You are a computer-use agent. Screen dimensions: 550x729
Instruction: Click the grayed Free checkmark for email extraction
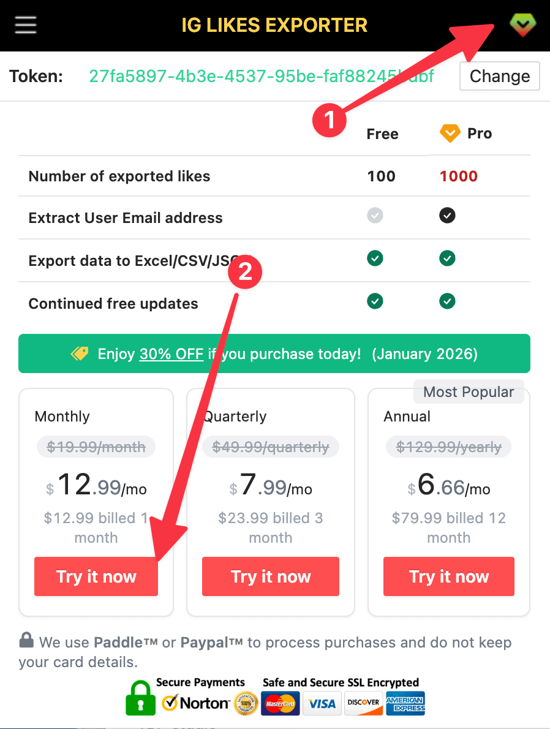coord(375,215)
